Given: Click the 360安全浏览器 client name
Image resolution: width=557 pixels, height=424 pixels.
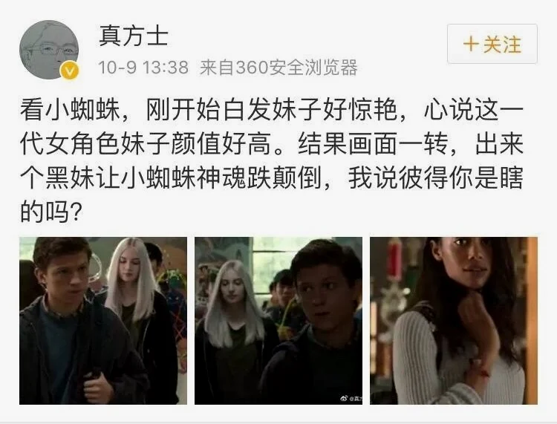Looking at the screenshot, I should click(296, 67).
